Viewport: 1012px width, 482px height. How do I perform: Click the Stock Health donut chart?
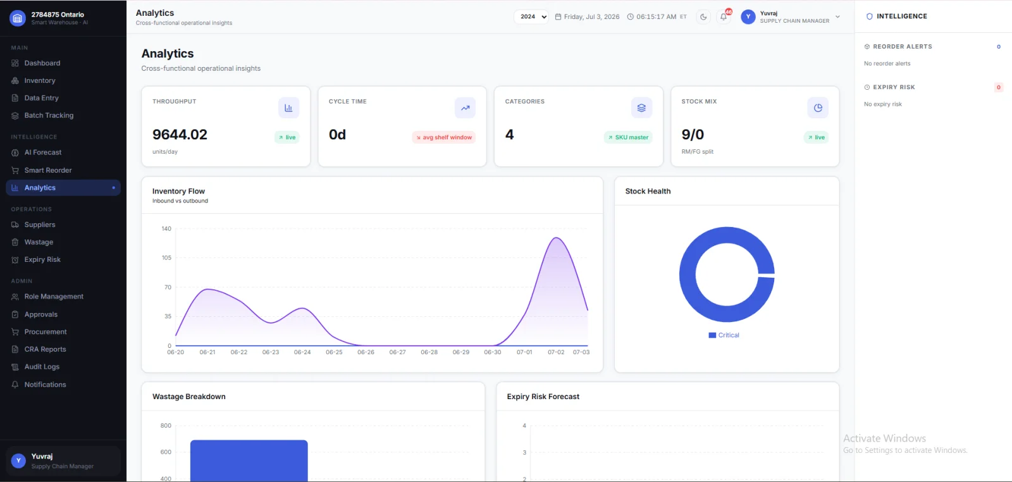[x=727, y=275]
